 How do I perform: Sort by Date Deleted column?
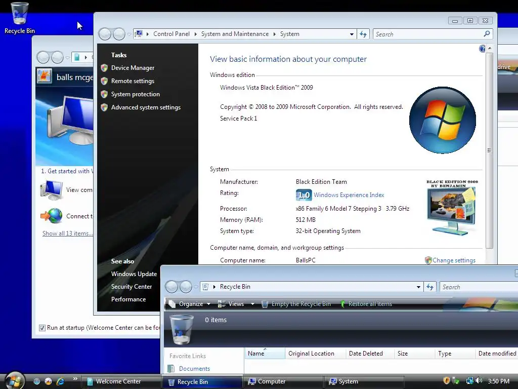[x=370, y=353]
